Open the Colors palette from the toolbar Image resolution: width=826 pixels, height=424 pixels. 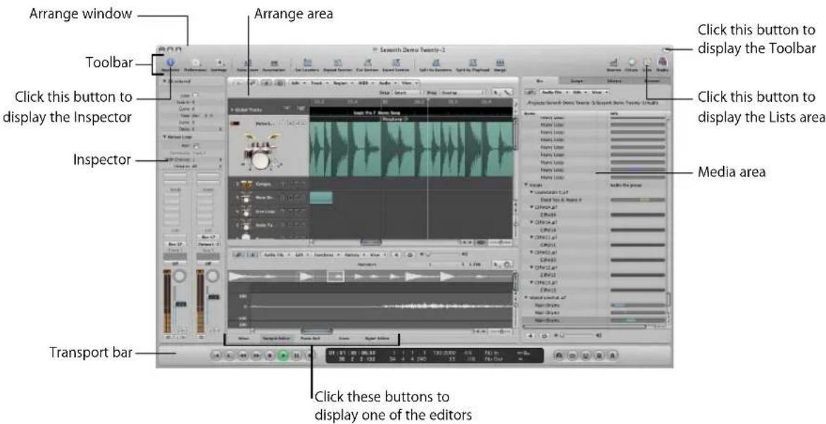(x=632, y=64)
